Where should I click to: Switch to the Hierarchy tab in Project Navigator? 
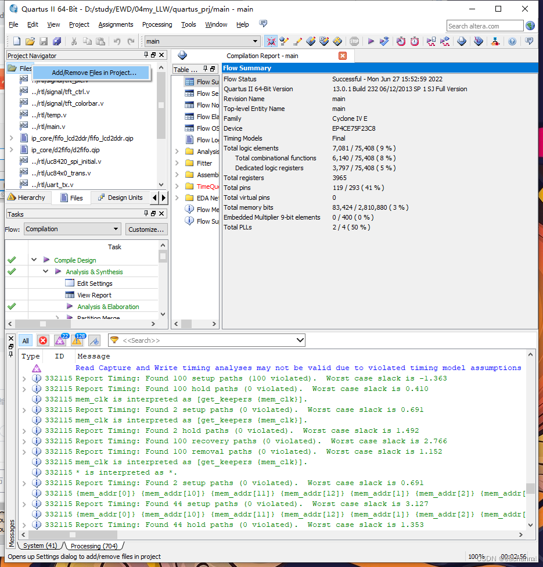coord(28,197)
